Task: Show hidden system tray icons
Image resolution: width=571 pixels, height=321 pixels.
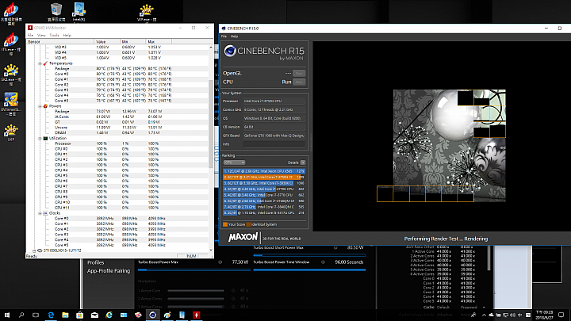Action: [x=484, y=315]
